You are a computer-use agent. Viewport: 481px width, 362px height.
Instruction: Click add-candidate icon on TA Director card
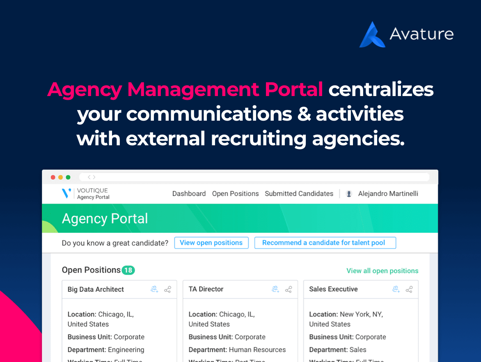click(275, 289)
